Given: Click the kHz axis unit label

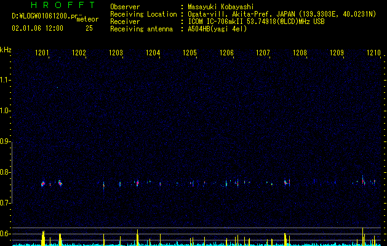Looking at the screenshot, I should [6, 50].
